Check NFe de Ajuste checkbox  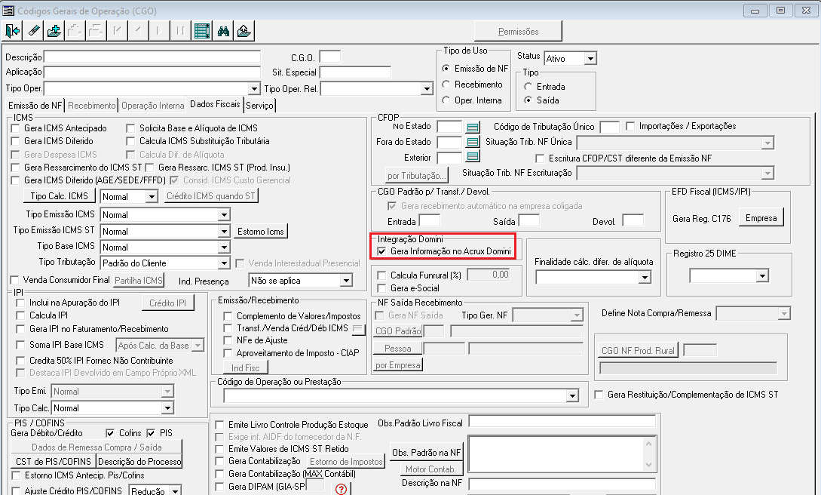[228, 340]
